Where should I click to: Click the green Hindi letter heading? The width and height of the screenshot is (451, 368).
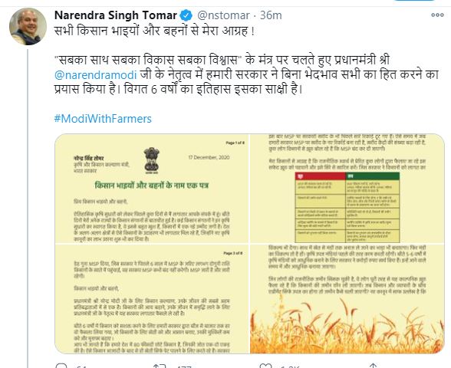point(152,186)
